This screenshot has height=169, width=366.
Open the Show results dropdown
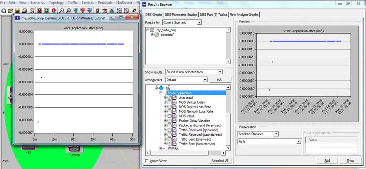(220, 72)
